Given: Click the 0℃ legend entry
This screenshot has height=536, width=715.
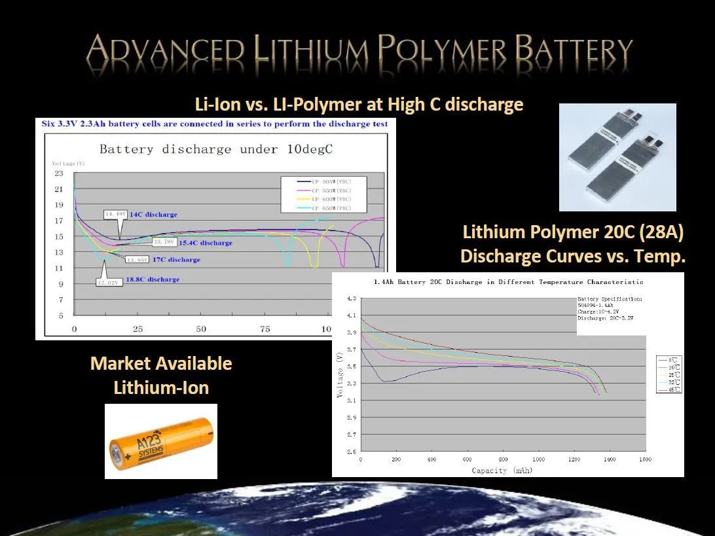Looking at the screenshot, I should [x=669, y=360].
